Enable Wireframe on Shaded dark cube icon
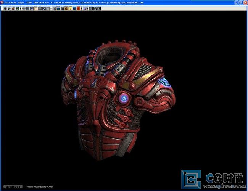The image size is (248, 191). pyautogui.click(x=62, y=8)
